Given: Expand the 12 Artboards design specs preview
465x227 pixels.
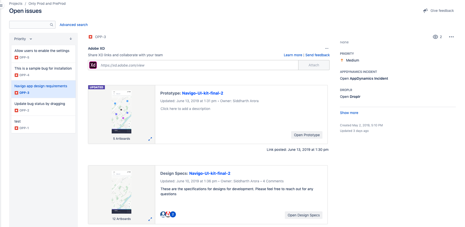Looking at the screenshot, I should pyautogui.click(x=150, y=219).
